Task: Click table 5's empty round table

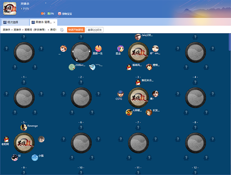Action: pyautogui.click(x=24, y=97)
